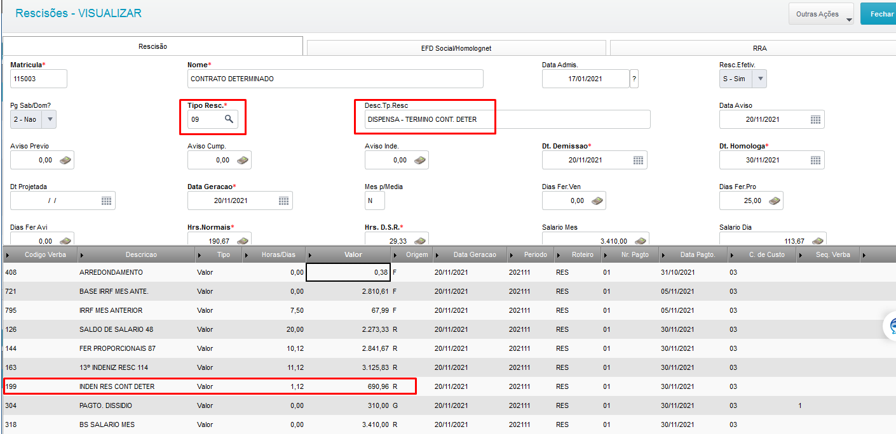This screenshot has width=896, height=434.
Task: Select the PAGTO. DISSIDIO row
Action: (x=448, y=405)
